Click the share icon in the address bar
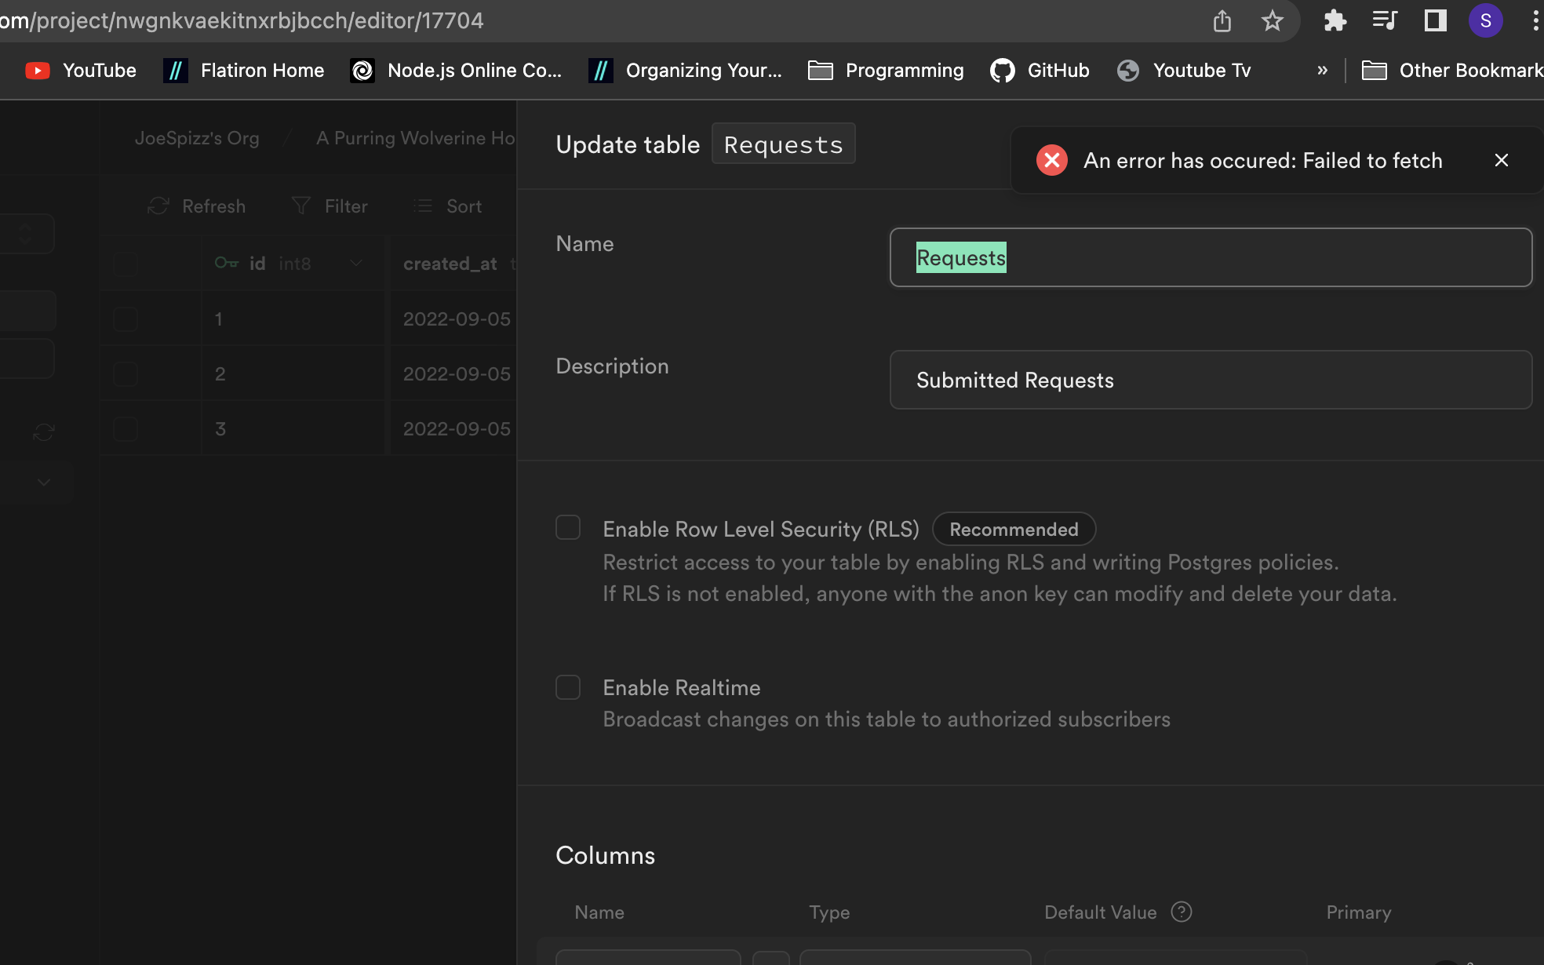This screenshot has height=965, width=1544. pyautogui.click(x=1222, y=20)
